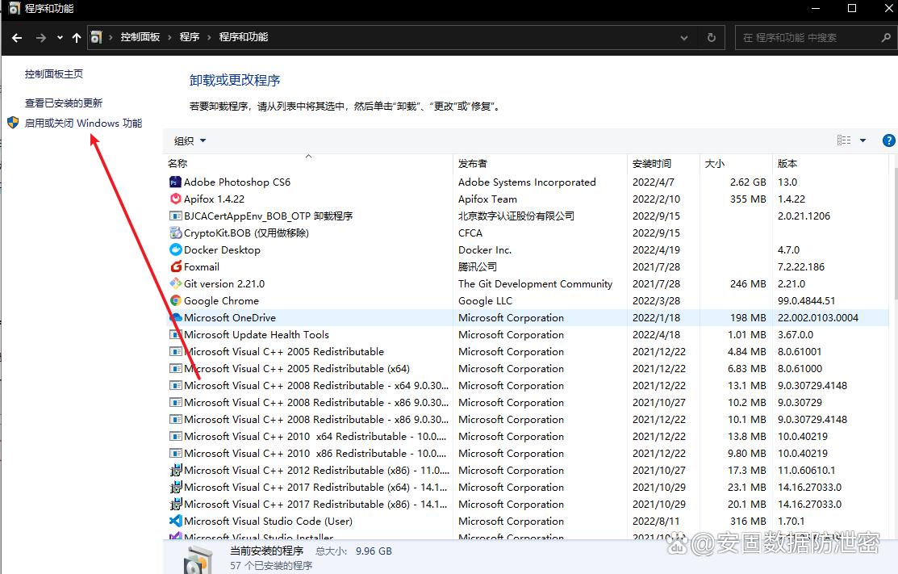Select the Foxmail icon in list
The height and width of the screenshot is (574, 898).
[175, 267]
